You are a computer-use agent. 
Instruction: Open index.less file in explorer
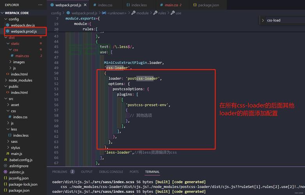[21, 135]
